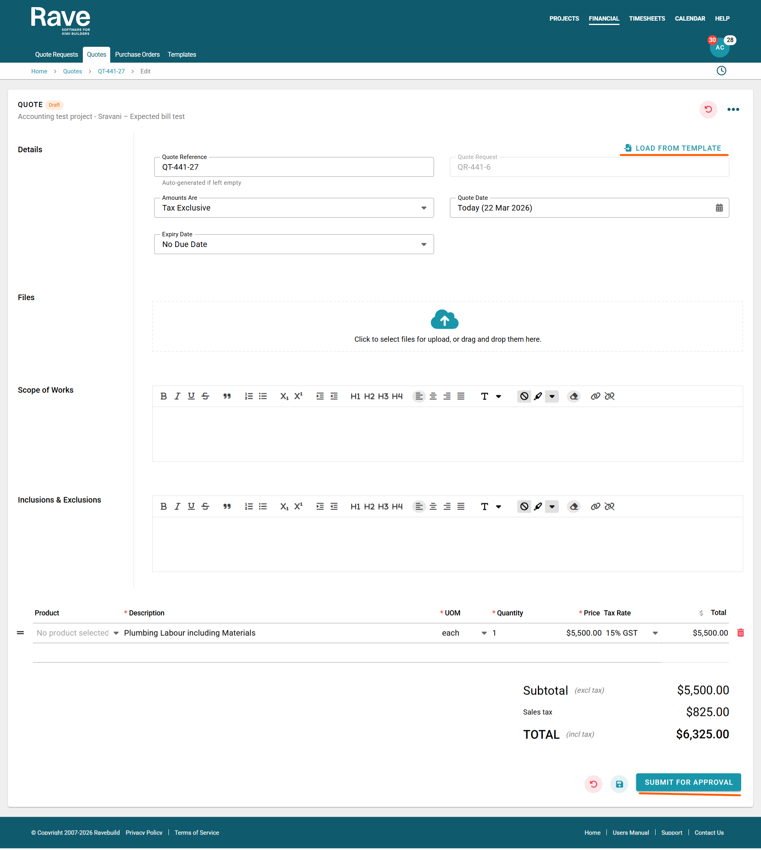Click blockquote icon in Scope of Works toolbar
This screenshot has height=850, width=761.
[227, 396]
